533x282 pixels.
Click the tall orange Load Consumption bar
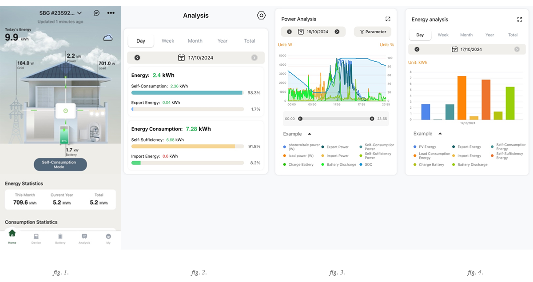click(462, 98)
